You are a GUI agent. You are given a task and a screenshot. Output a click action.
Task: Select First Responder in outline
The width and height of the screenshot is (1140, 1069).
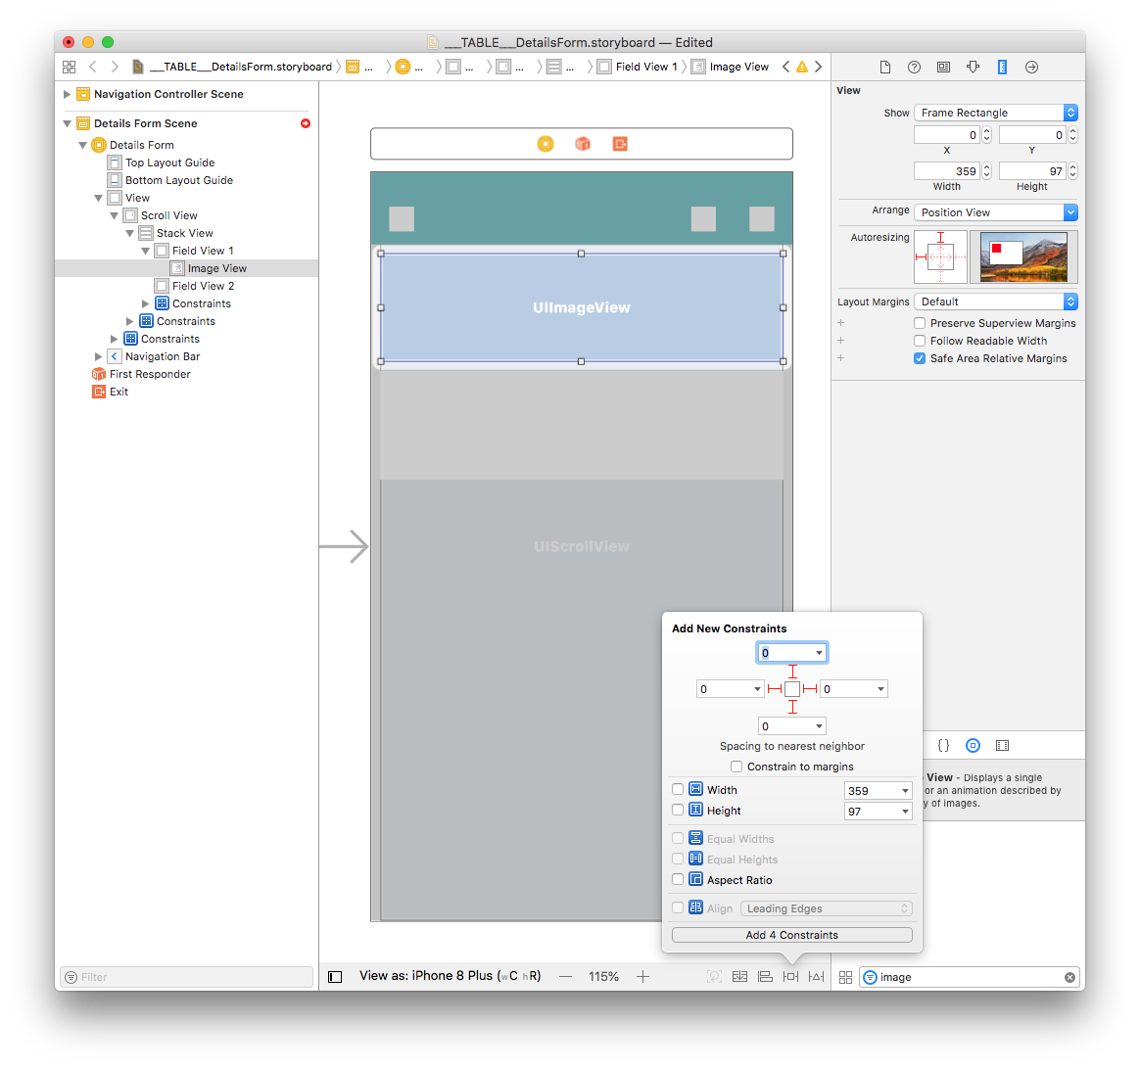(x=150, y=374)
